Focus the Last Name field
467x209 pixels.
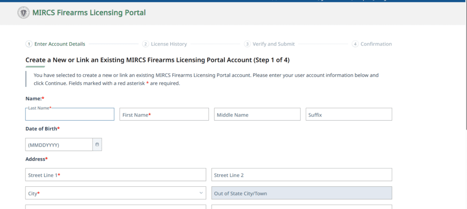point(70,114)
